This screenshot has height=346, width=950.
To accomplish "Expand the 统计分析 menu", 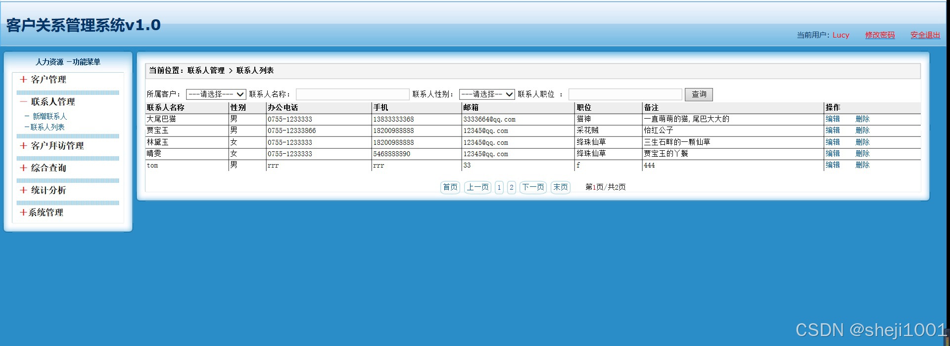I will pos(43,190).
